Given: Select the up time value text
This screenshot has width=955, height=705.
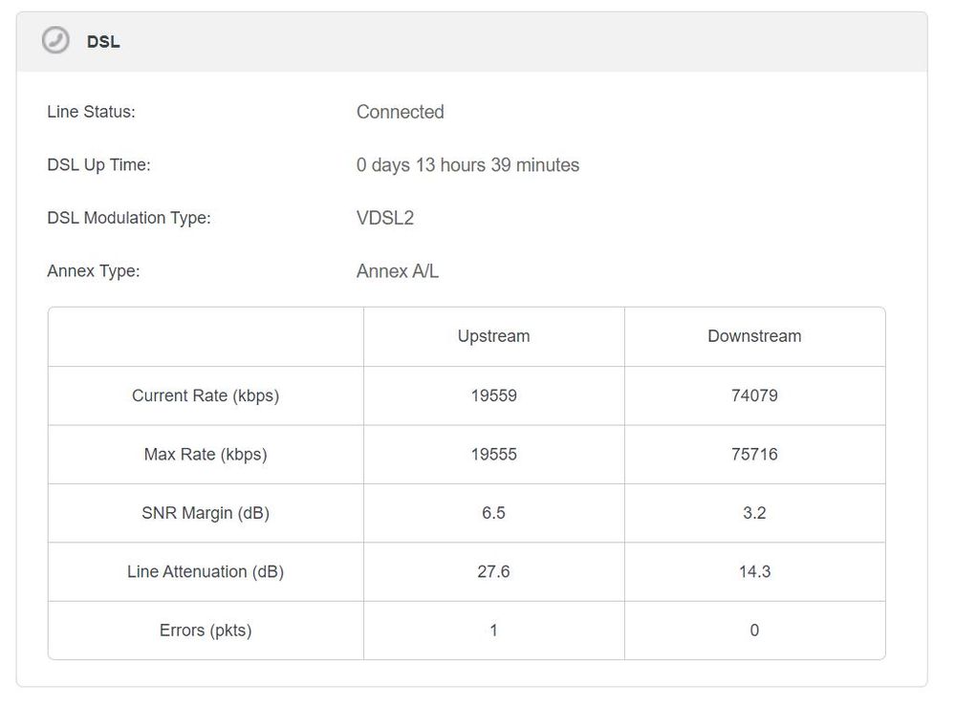Looking at the screenshot, I should pyautogui.click(x=467, y=165).
